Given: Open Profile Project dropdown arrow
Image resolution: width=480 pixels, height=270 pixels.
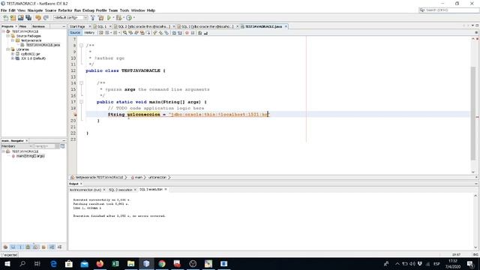Looking at the screenshot, I should tap(133, 18).
